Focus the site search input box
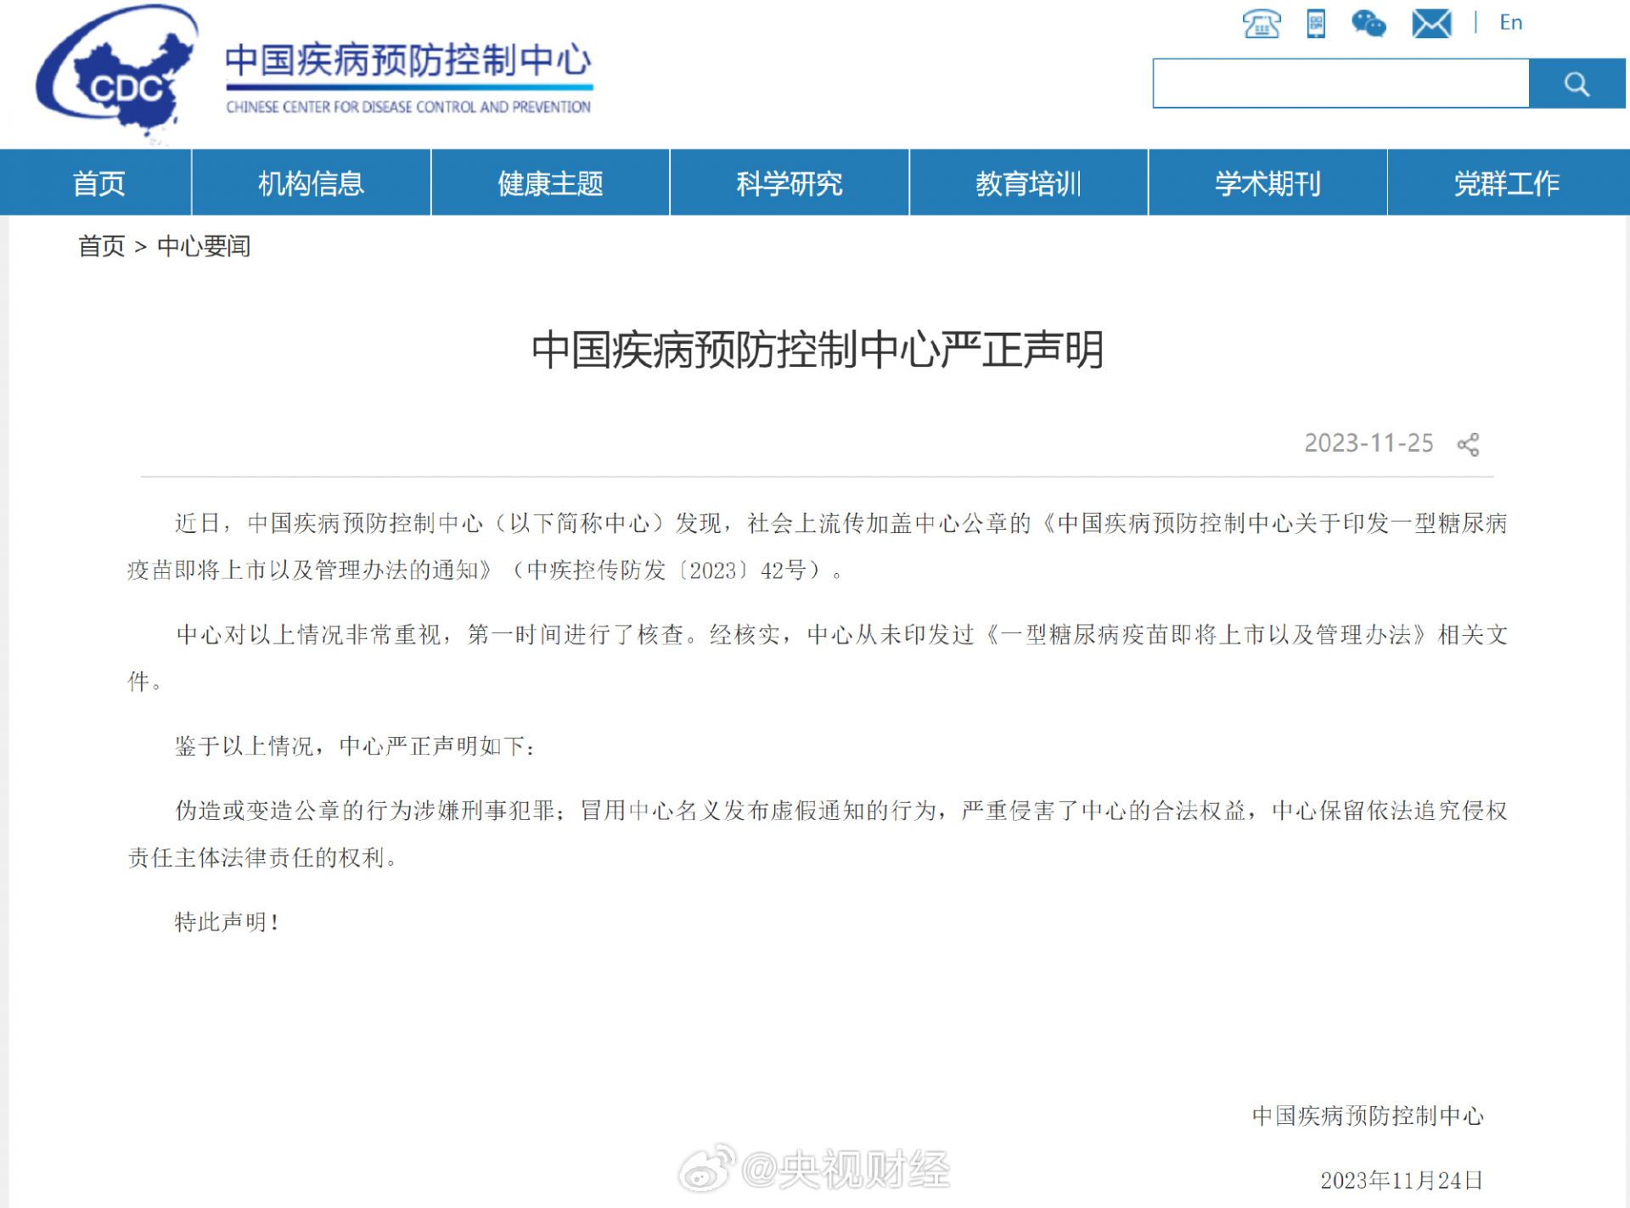 coord(1341,83)
